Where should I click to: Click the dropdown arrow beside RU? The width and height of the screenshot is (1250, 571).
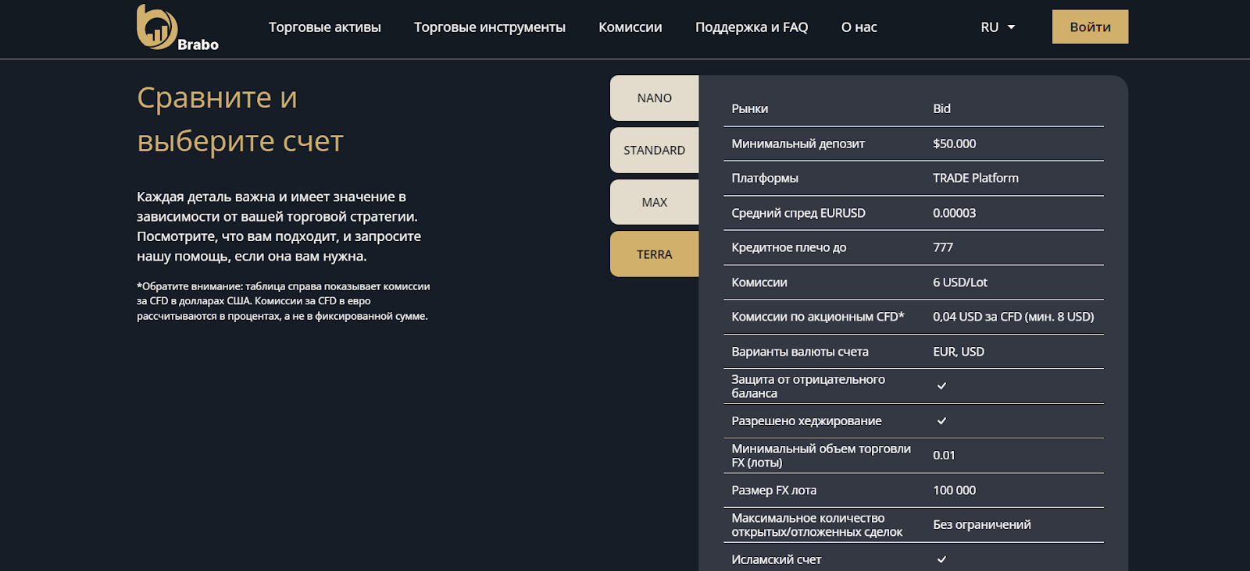pyautogui.click(x=1011, y=27)
